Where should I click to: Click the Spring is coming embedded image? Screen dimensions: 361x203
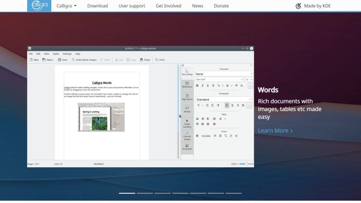pos(101,117)
